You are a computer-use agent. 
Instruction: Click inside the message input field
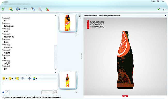pos(29,85)
